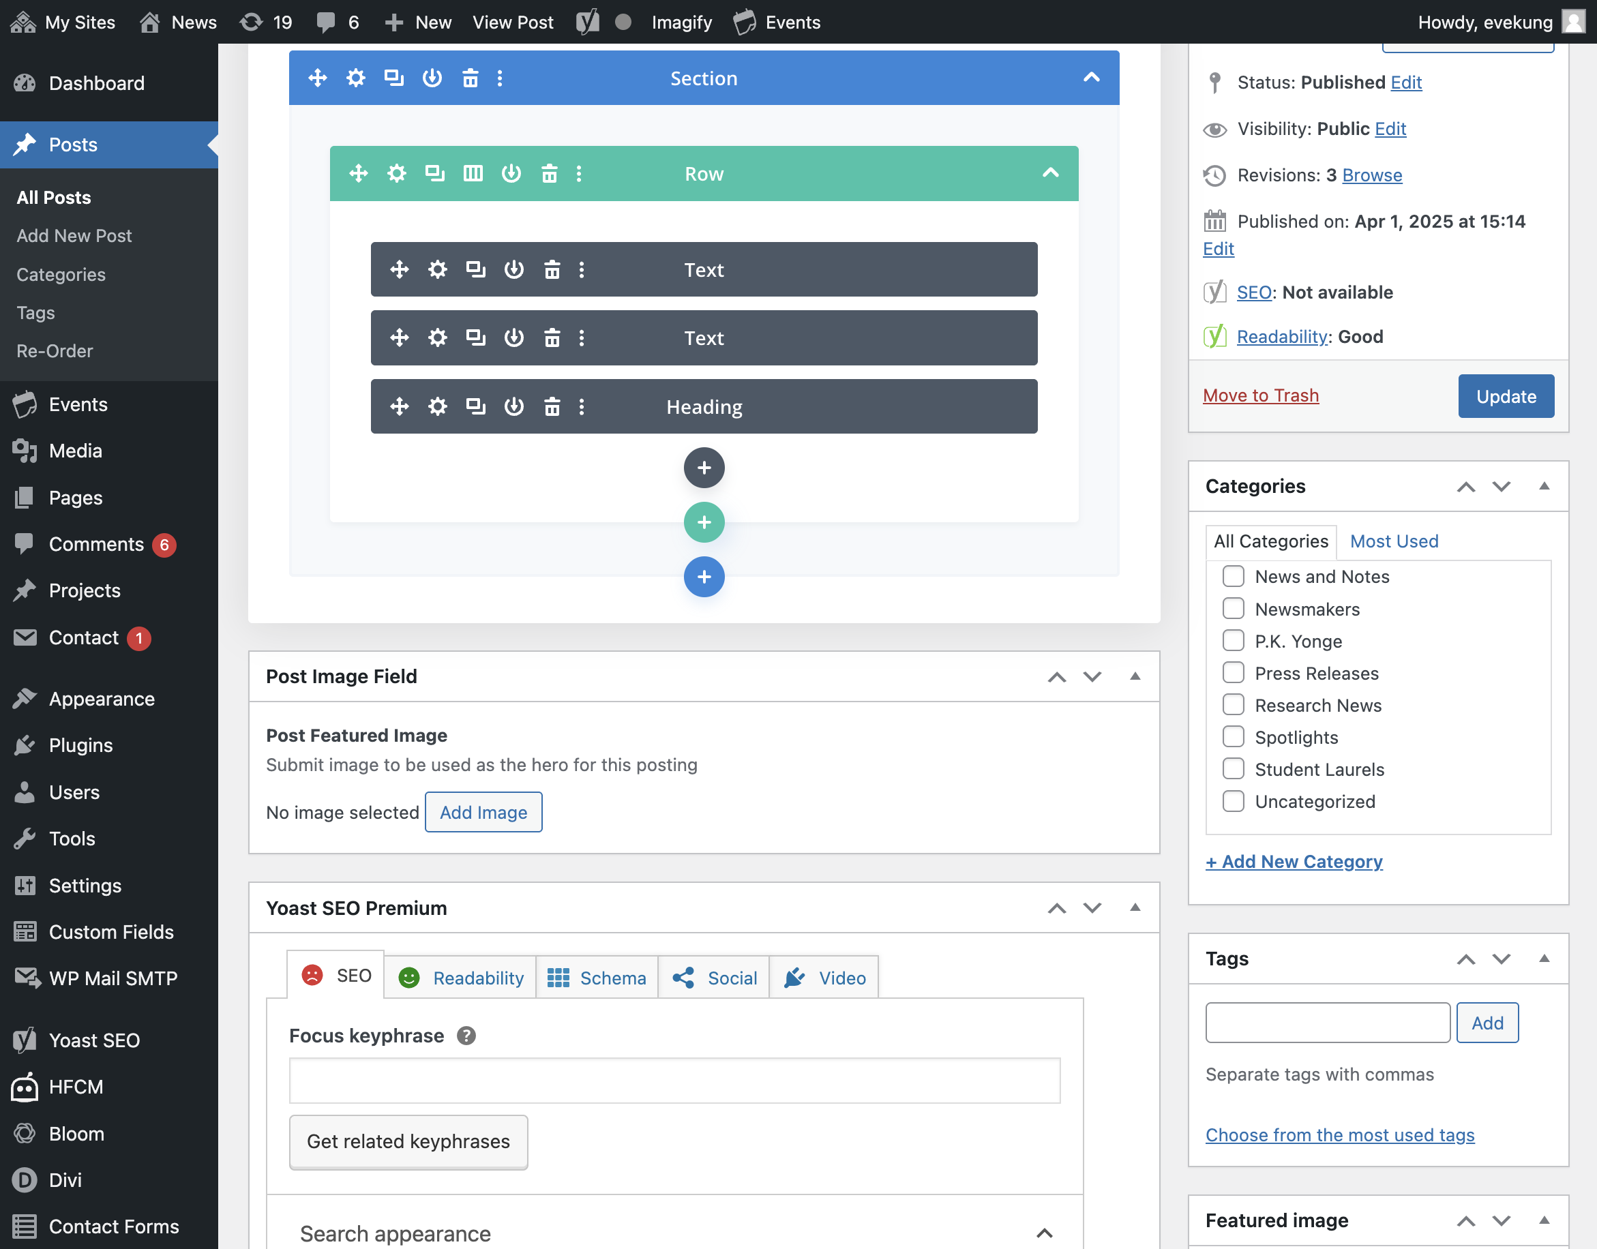Screen dimensions: 1597x1249
Task: Click Add Image button
Action: (483, 813)
